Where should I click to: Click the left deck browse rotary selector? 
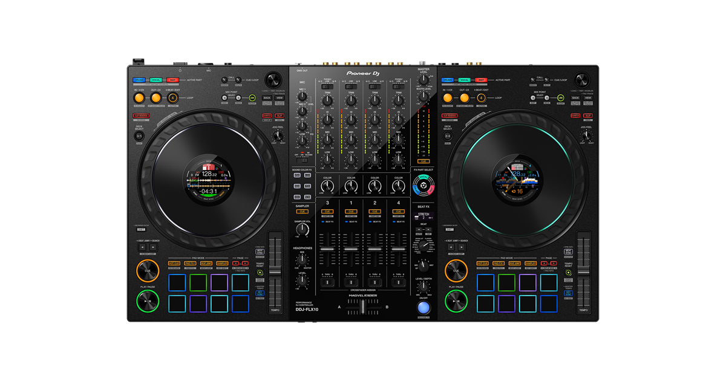273,80
